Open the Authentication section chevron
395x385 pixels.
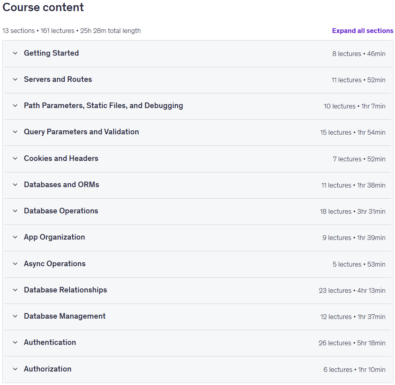(x=15, y=342)
